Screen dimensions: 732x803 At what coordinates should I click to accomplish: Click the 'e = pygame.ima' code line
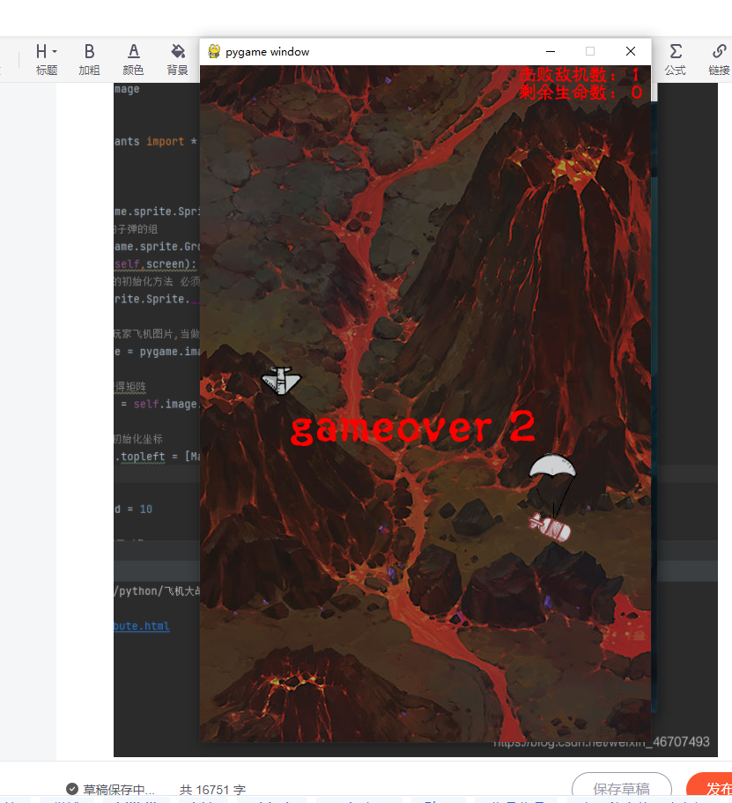click(x=157, y=352)
